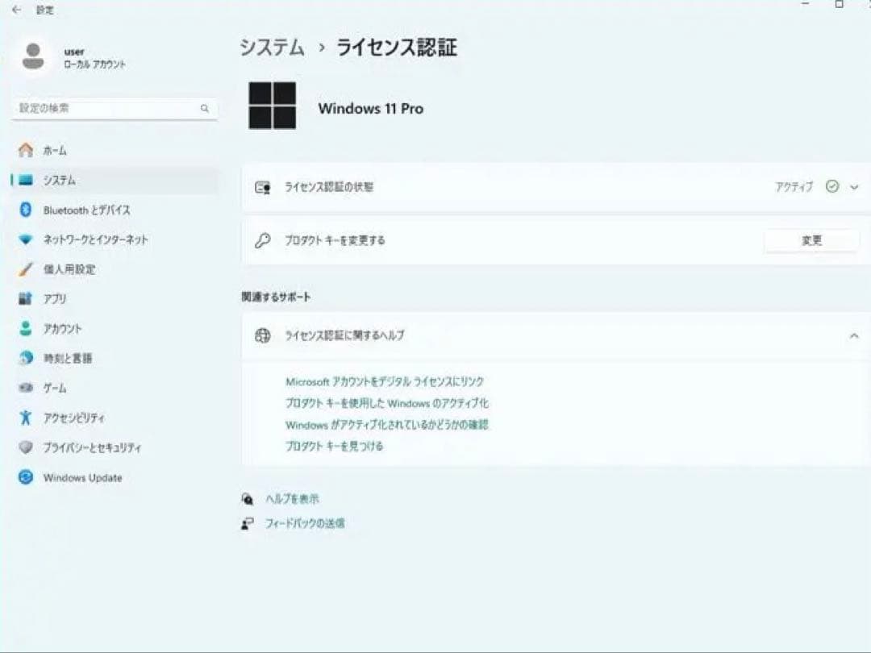Click the 時刻と言語 clock icon
The width and height of the screenshot is (871, 653).
[27, 358]
